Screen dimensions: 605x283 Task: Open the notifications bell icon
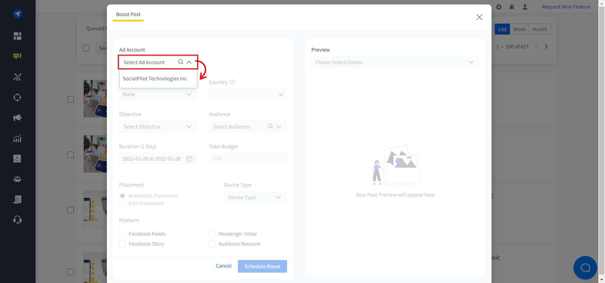pyautogui.click(x=512, y=7)
